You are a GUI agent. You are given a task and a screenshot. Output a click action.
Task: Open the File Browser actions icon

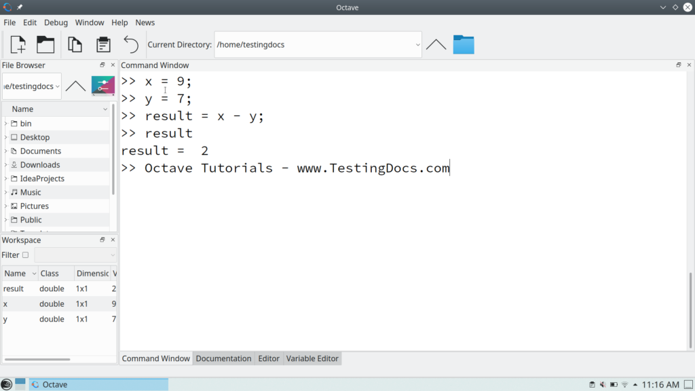click(103, 86)
